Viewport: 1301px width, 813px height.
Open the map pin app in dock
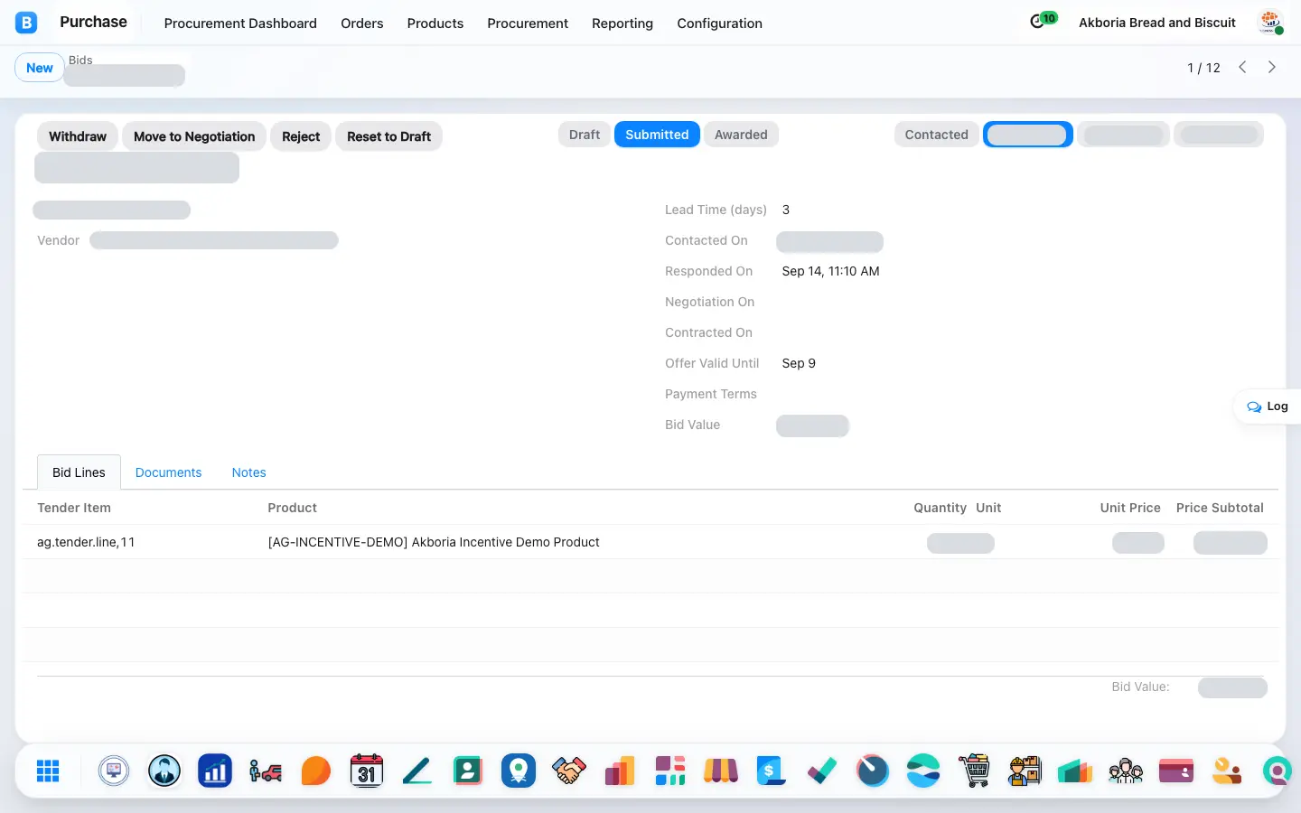coord(519,771)
